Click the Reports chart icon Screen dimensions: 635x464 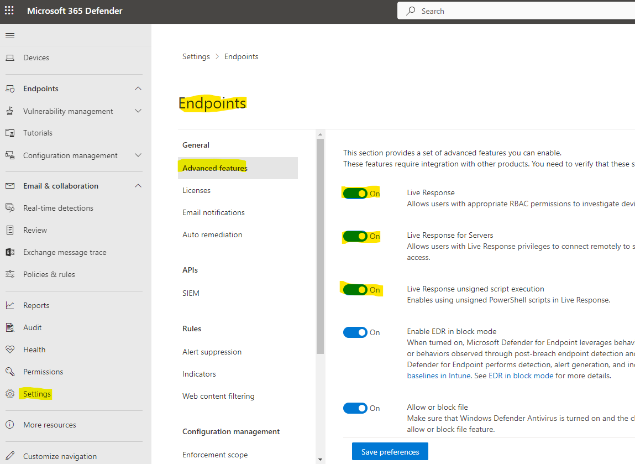pos(10,305)
